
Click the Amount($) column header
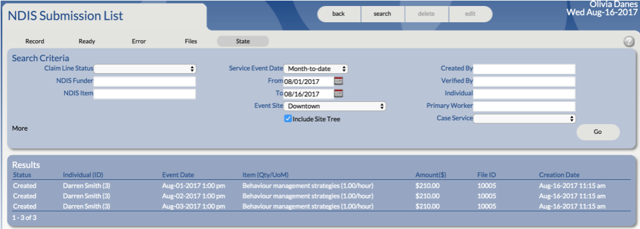coord(430,175)
